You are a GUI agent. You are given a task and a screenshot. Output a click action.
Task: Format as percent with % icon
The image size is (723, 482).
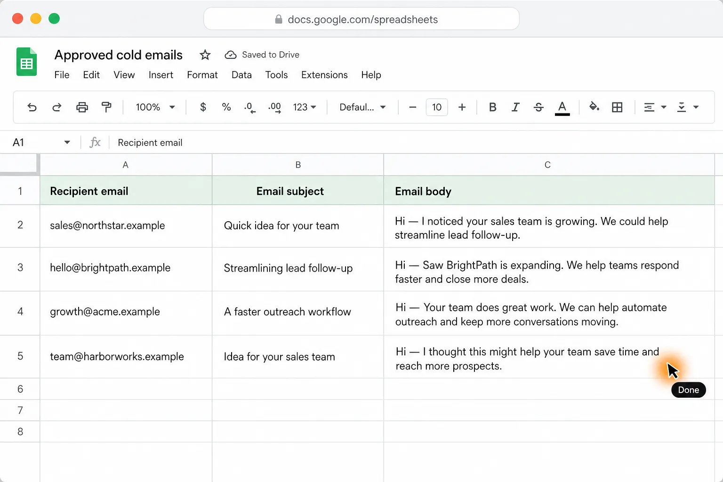pos(226,107)
